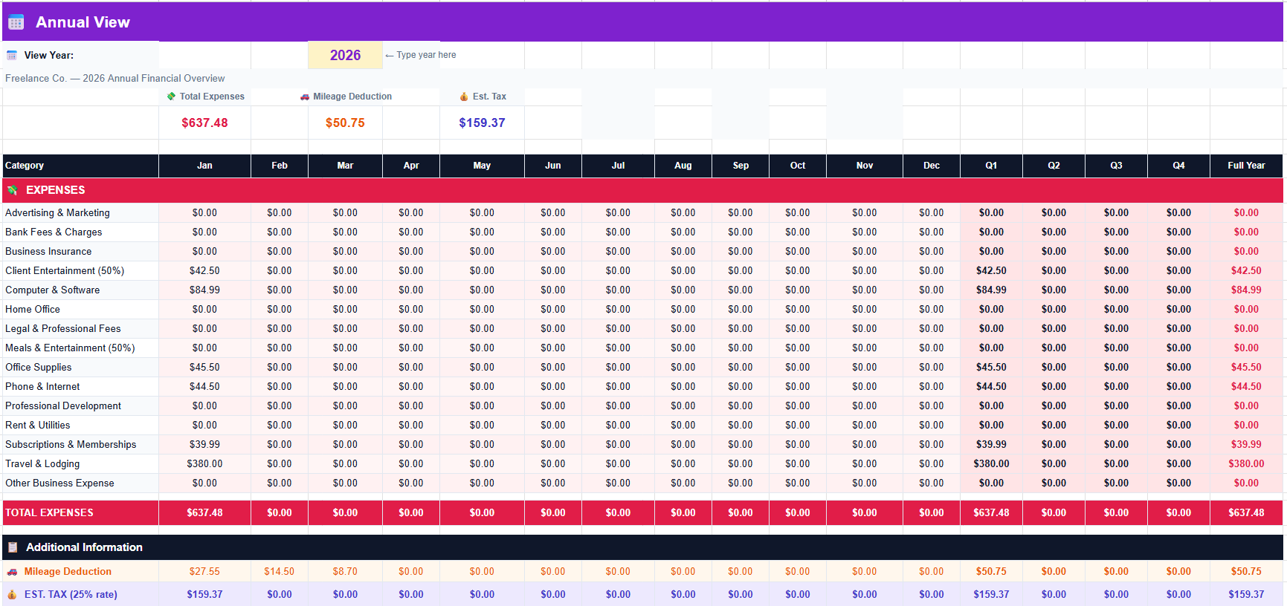
Task: Click the Annual View title text
Action: (x=83, y=22)
